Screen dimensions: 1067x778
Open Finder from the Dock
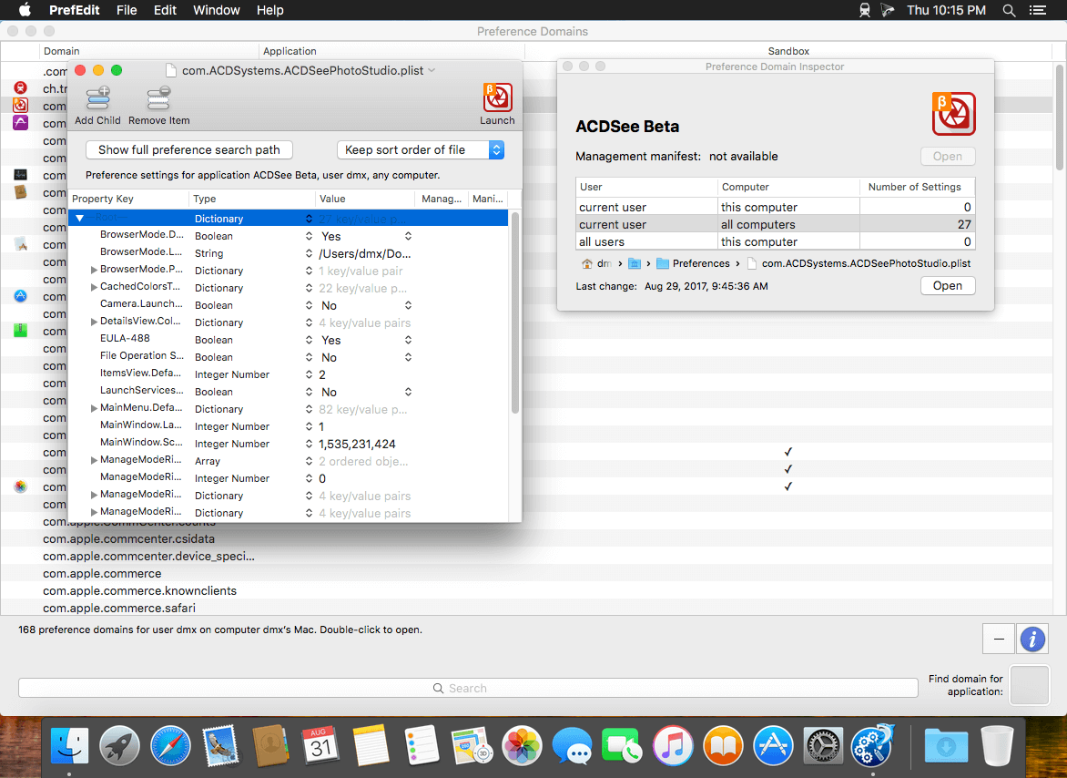point(69,746)
